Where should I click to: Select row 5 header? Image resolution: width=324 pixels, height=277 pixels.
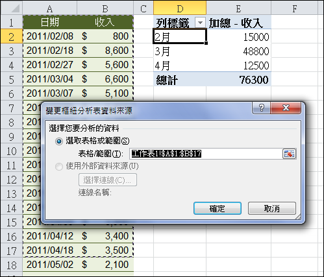point(12,79)
